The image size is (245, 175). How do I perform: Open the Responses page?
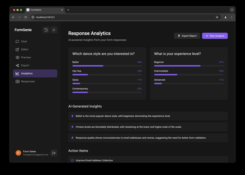pyautogui.click(x=35, y=82)
